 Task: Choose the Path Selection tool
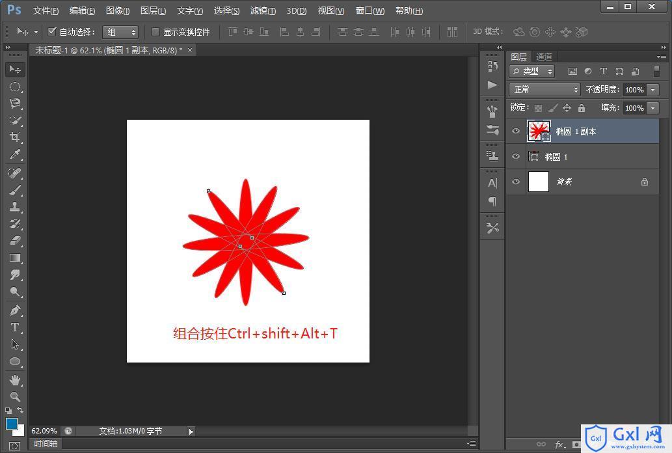[x=15, y=344]
